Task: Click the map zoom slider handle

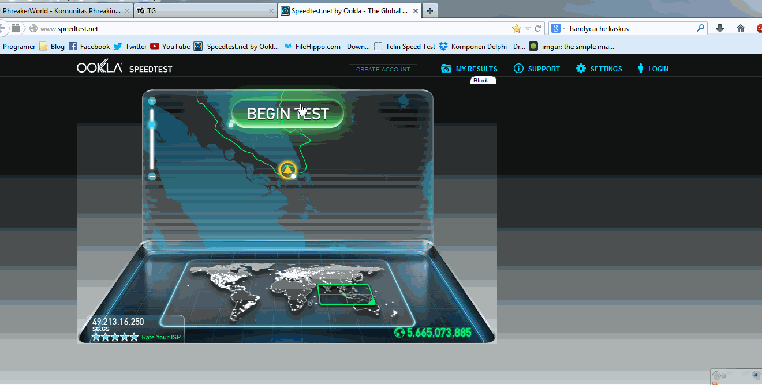Action: 152,124
